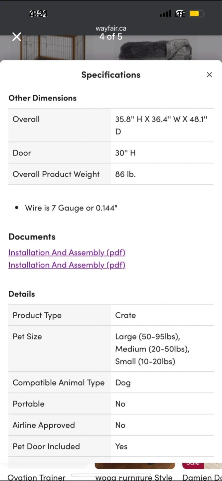The height and width of the screenshot is (481, 222).
Task: Click the Specifications heading
Action: 111,75
